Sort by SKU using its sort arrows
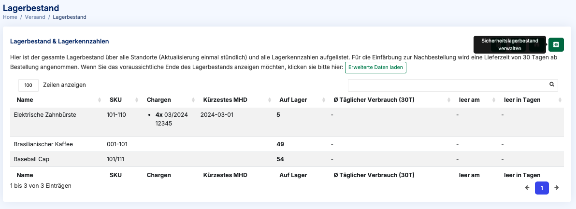576x209 pixels. click(x=137, y=100)
